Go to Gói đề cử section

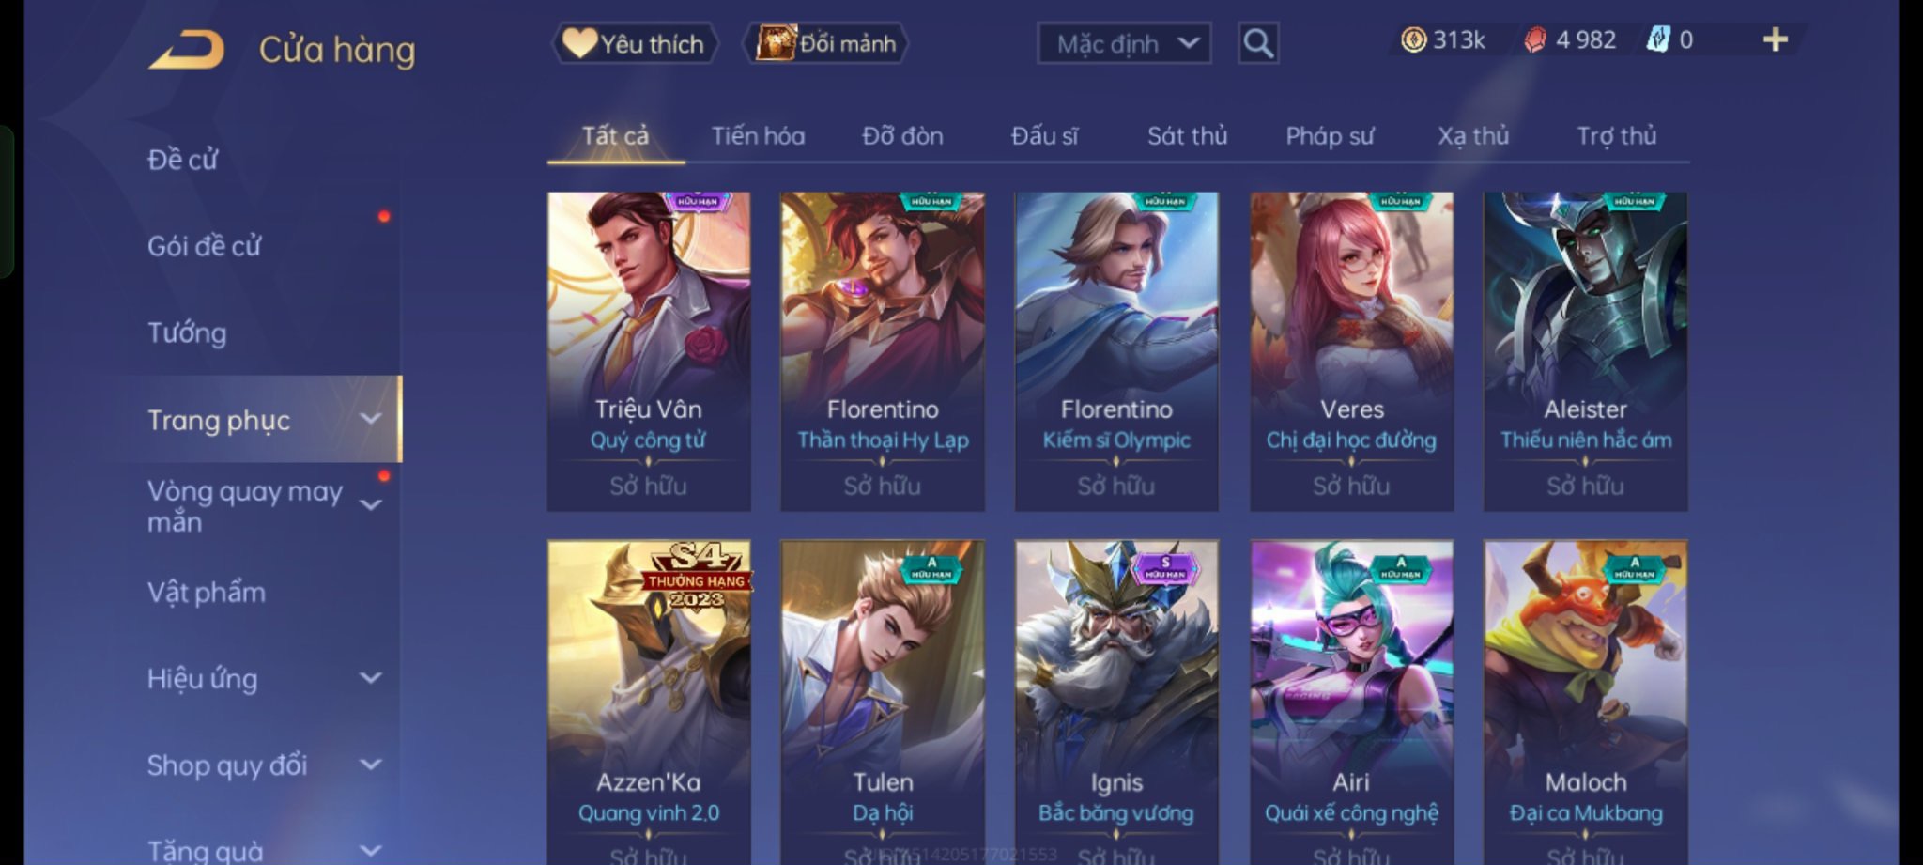pyautogui.click(x=204, y=246)
